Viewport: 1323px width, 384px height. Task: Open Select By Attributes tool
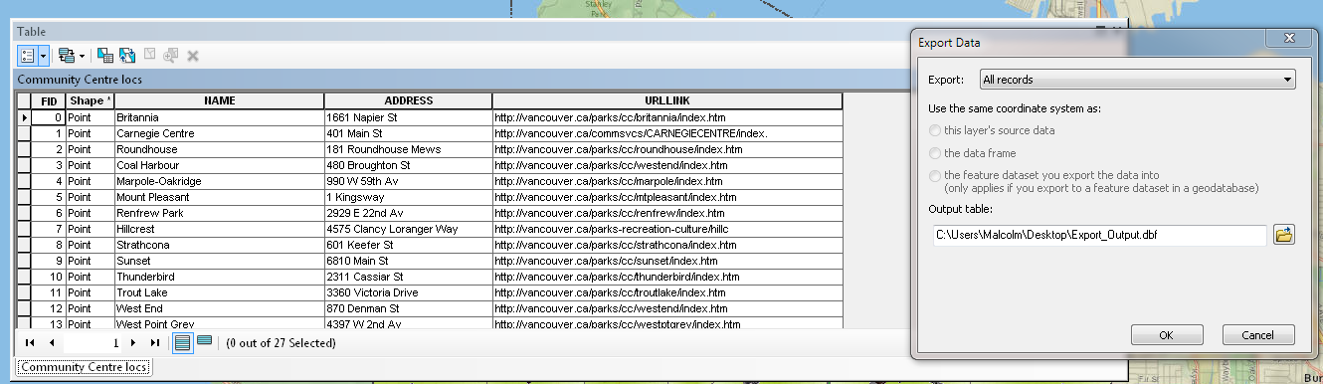tap(105, 56)
